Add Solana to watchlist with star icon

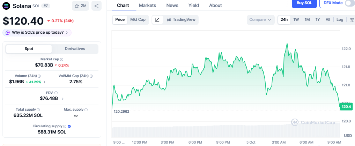pyautogui.click(x=81, y=6)
